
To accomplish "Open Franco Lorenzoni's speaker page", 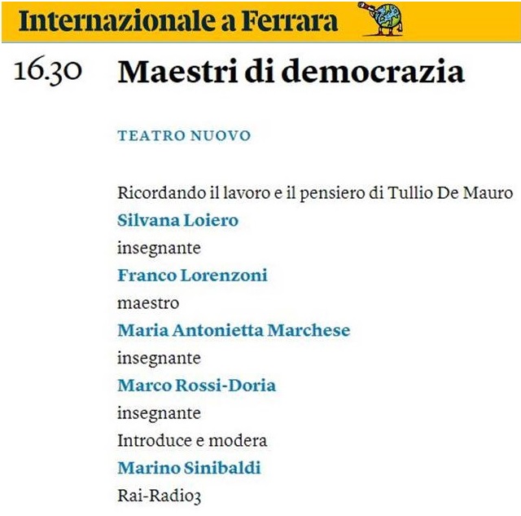I will click(192, 276).
